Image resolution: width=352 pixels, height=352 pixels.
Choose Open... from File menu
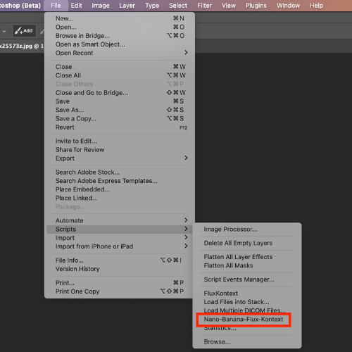coord(120,27)
